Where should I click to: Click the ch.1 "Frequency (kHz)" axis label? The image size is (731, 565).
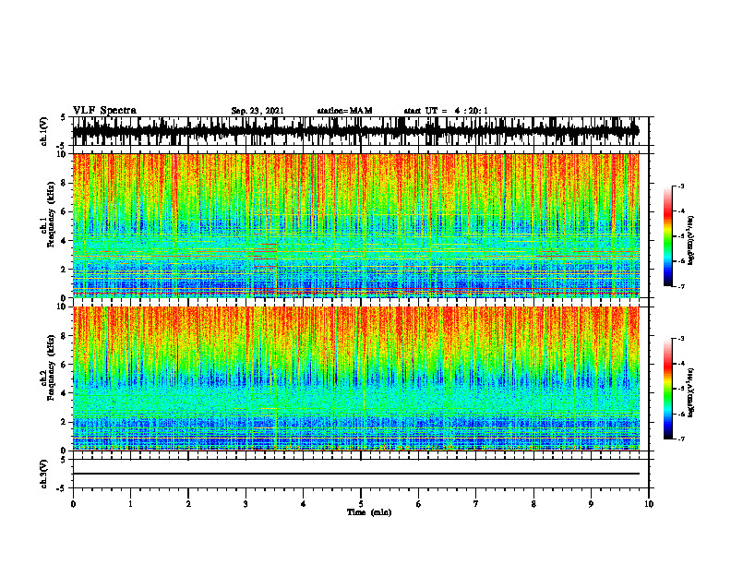[51, 213]
